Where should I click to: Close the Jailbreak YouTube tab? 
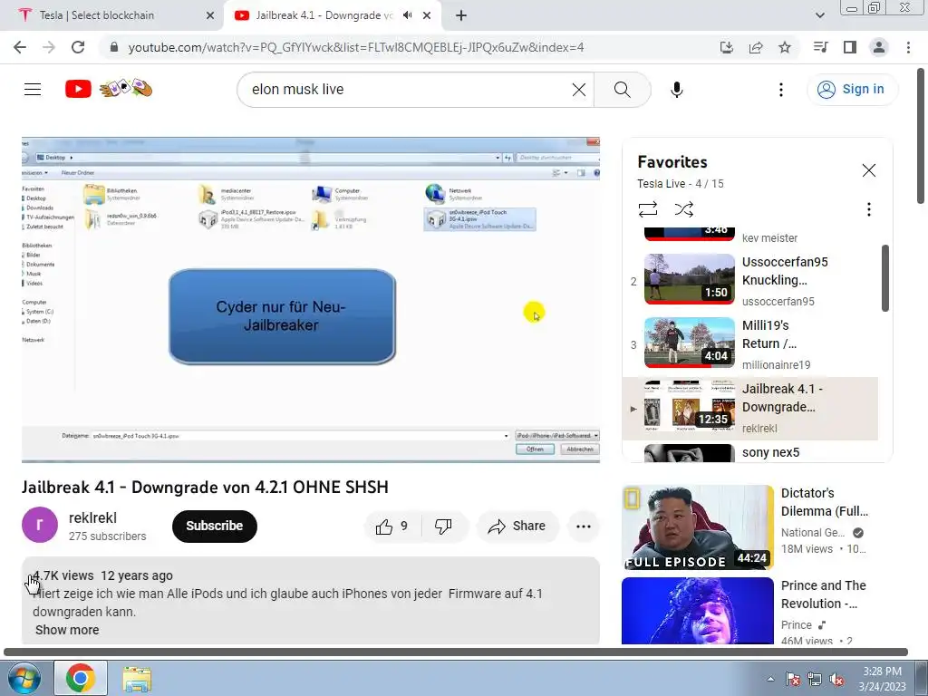click(427, 16)
